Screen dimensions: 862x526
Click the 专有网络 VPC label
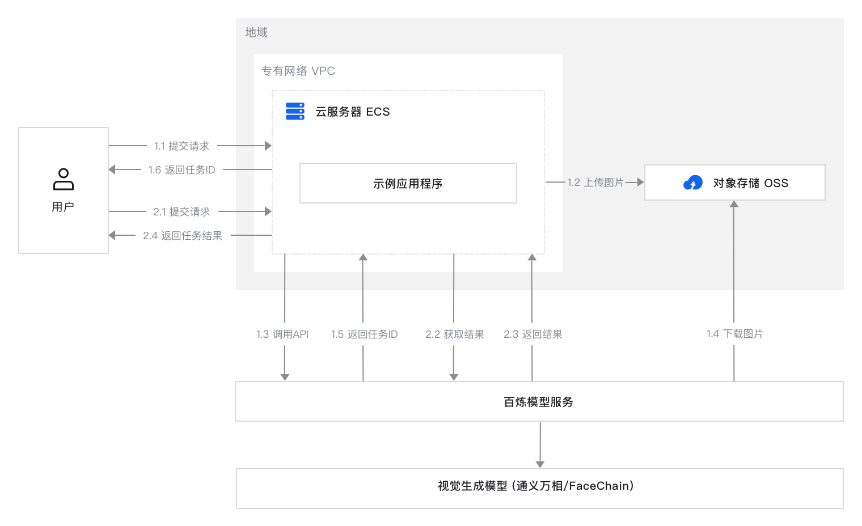click(x=298, y=71)
